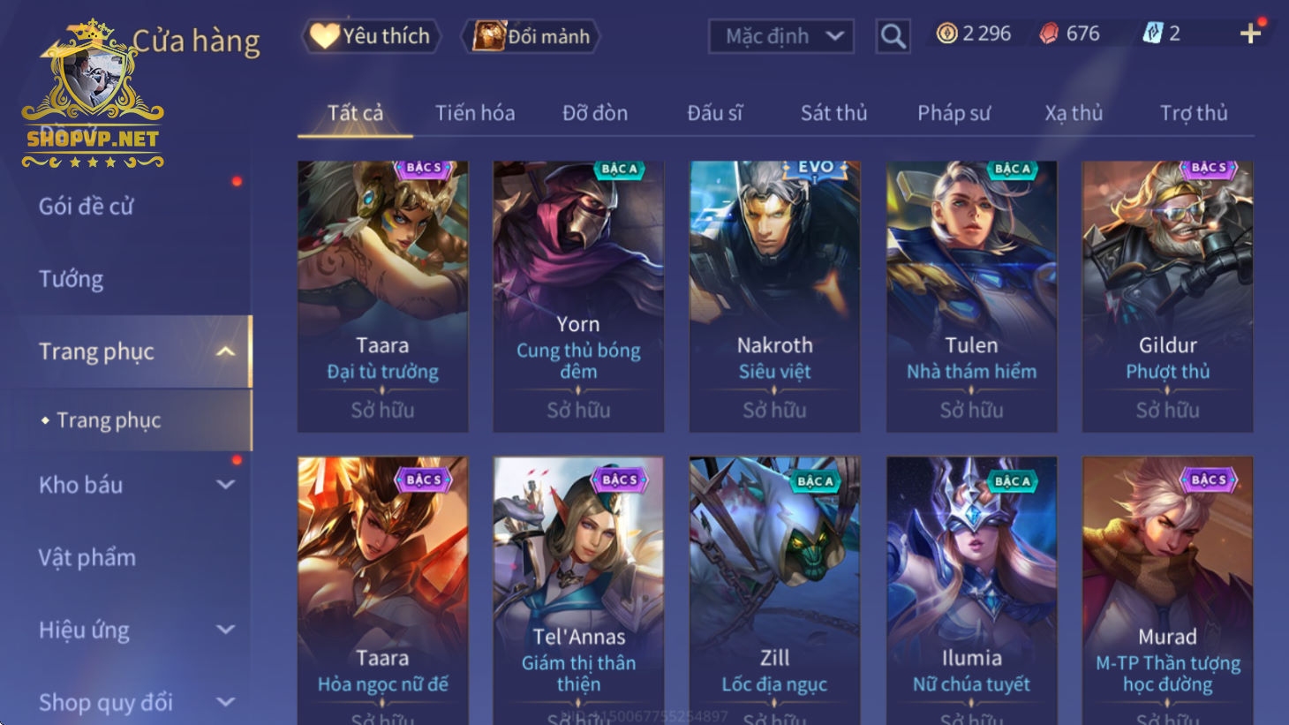
Task: Open the Tướng sidebar item
Action: pos(71,279)
